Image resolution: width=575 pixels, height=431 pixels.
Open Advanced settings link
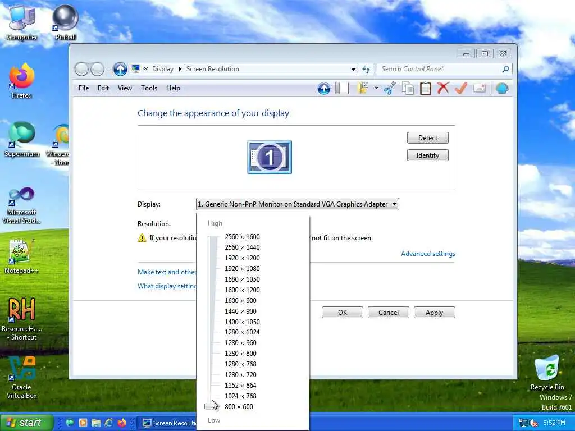click(x=428, y=254)
